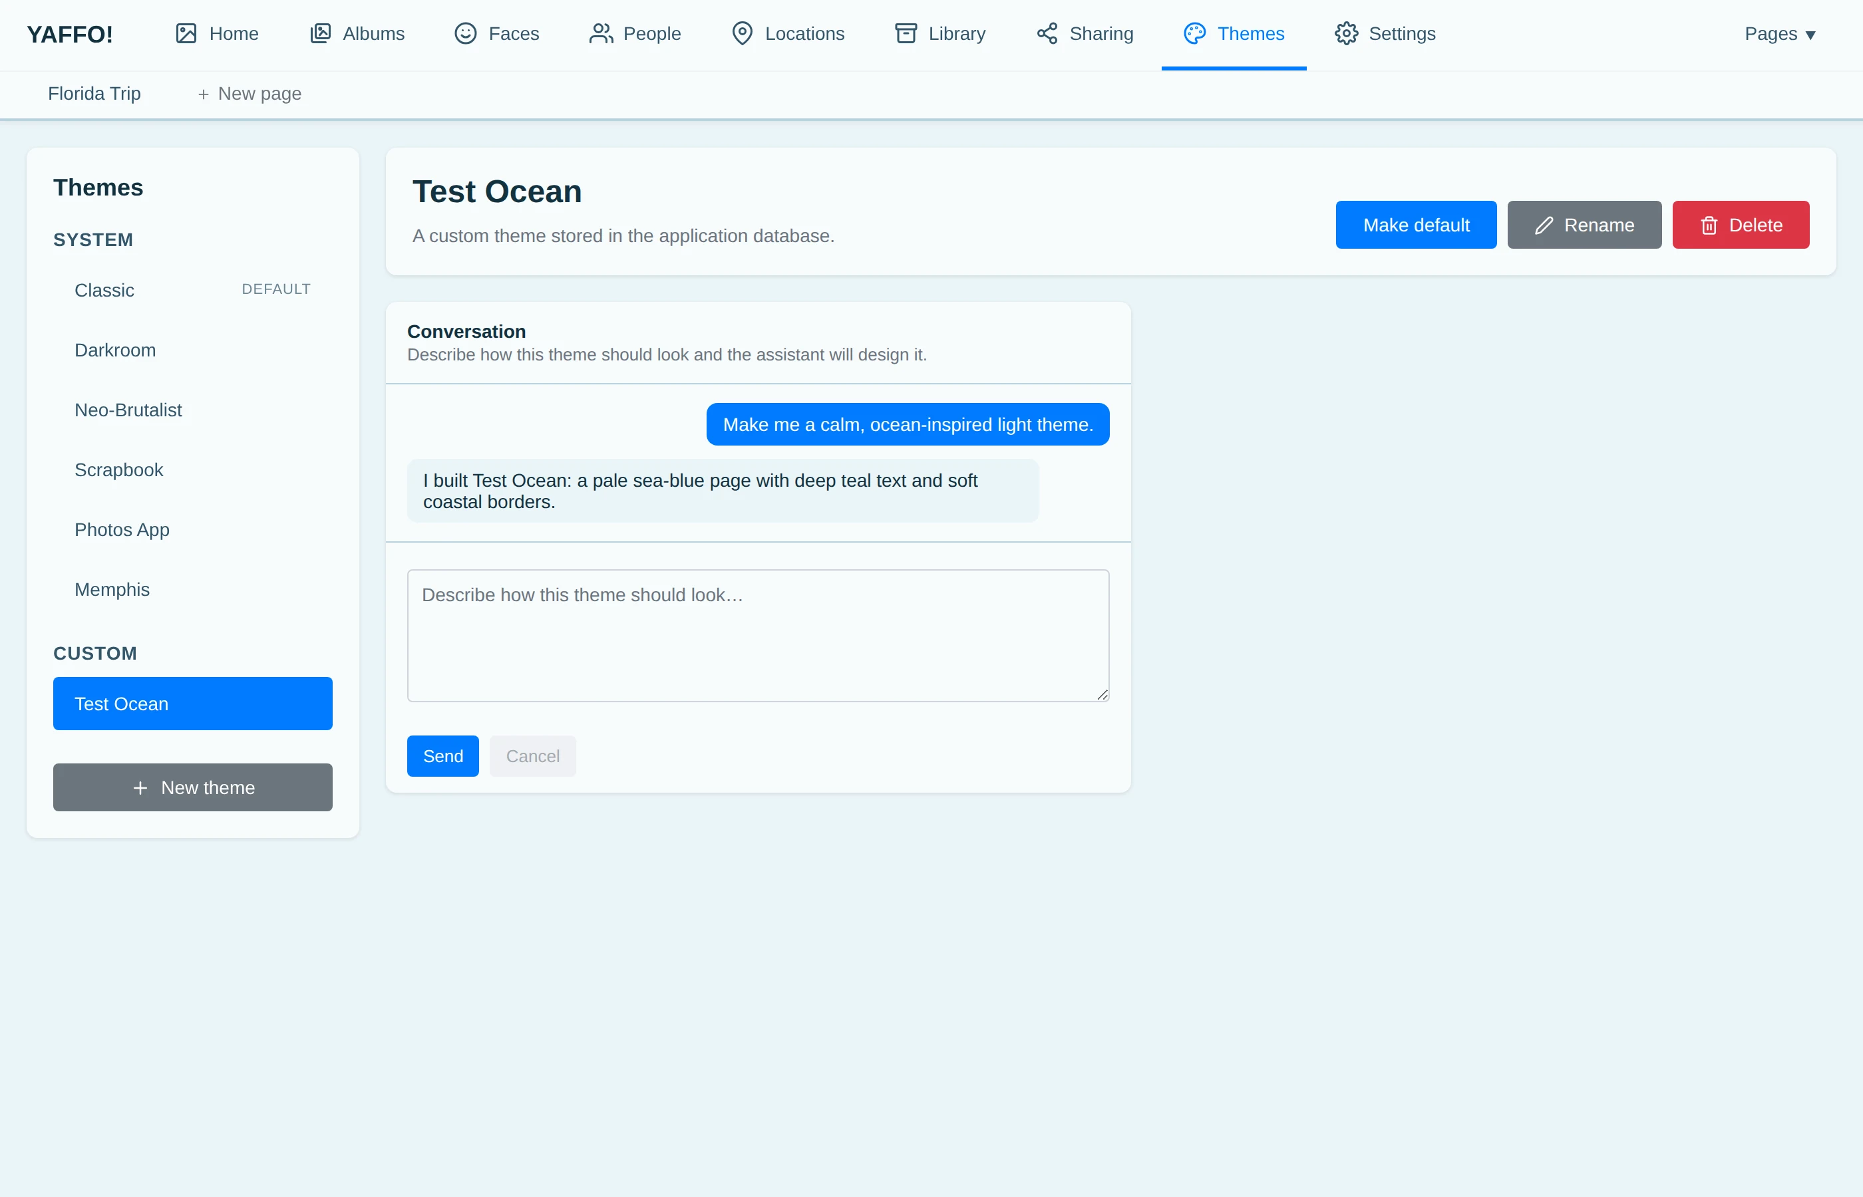This screenshot has height=1197, width=1863.
Task: Click the Test Ocean page heading
Action: coord(497,192)
